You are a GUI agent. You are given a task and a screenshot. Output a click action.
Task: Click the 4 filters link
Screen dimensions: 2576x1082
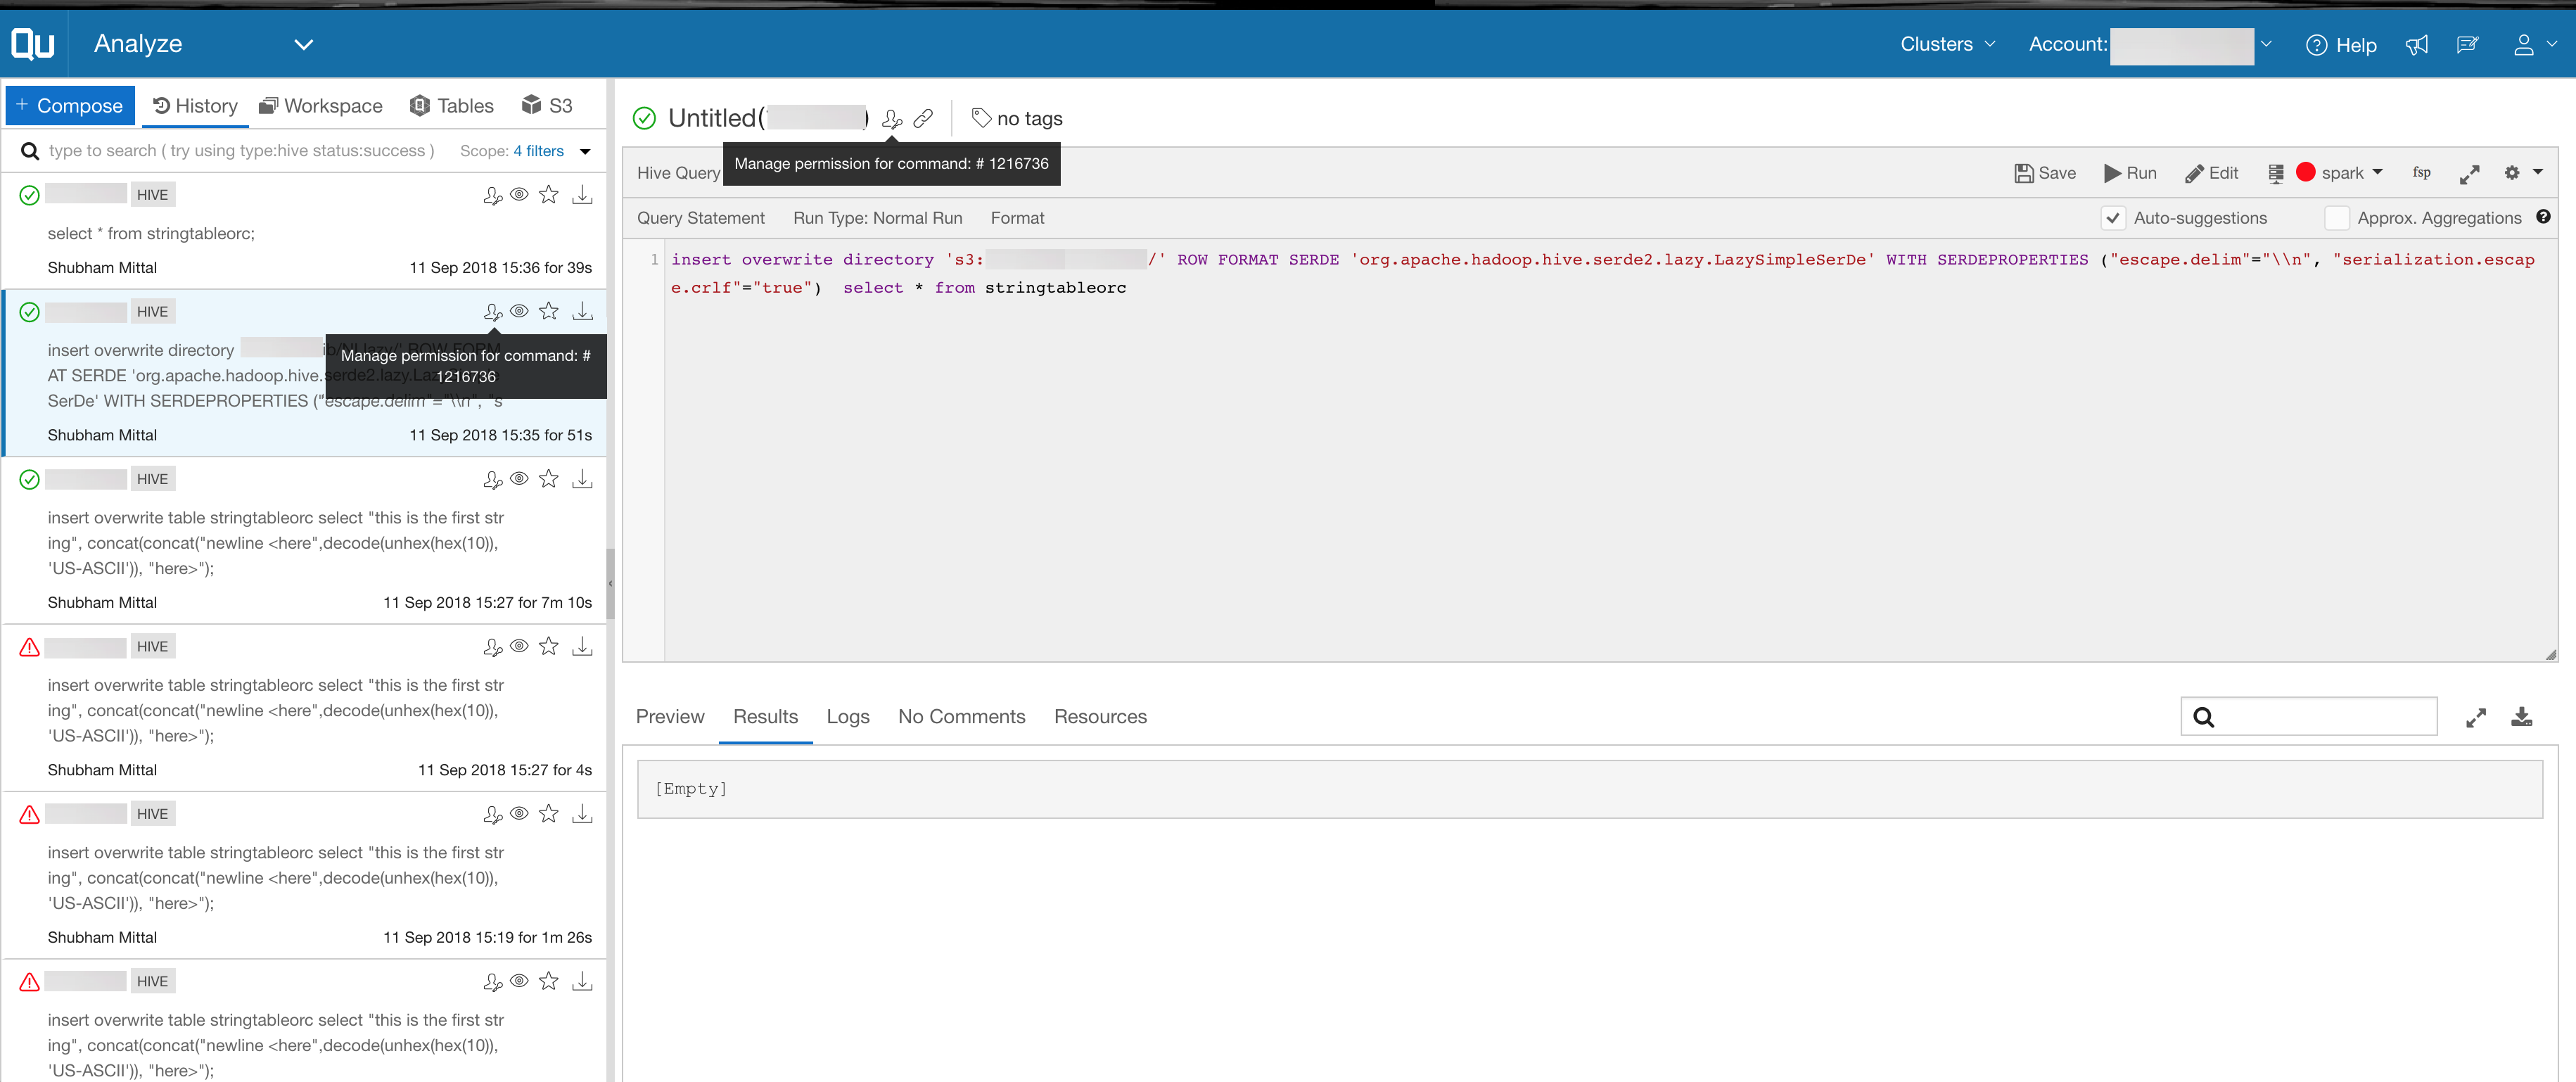539,151
